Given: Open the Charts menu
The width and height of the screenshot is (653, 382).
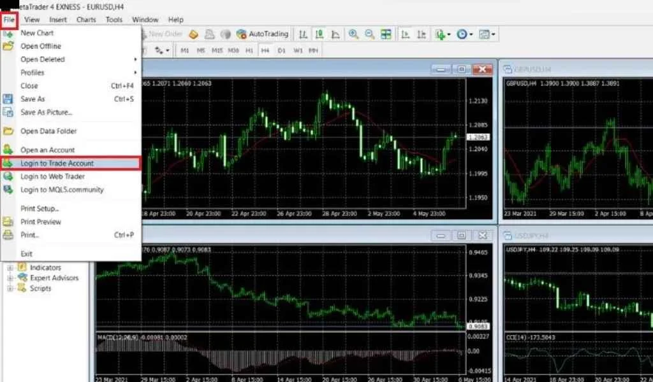Looking at the screenshot, I should [86, 20].
